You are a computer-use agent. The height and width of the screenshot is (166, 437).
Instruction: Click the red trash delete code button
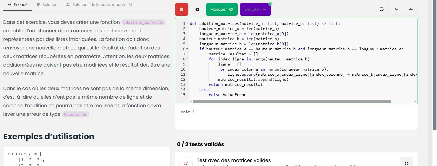[181, 9]
